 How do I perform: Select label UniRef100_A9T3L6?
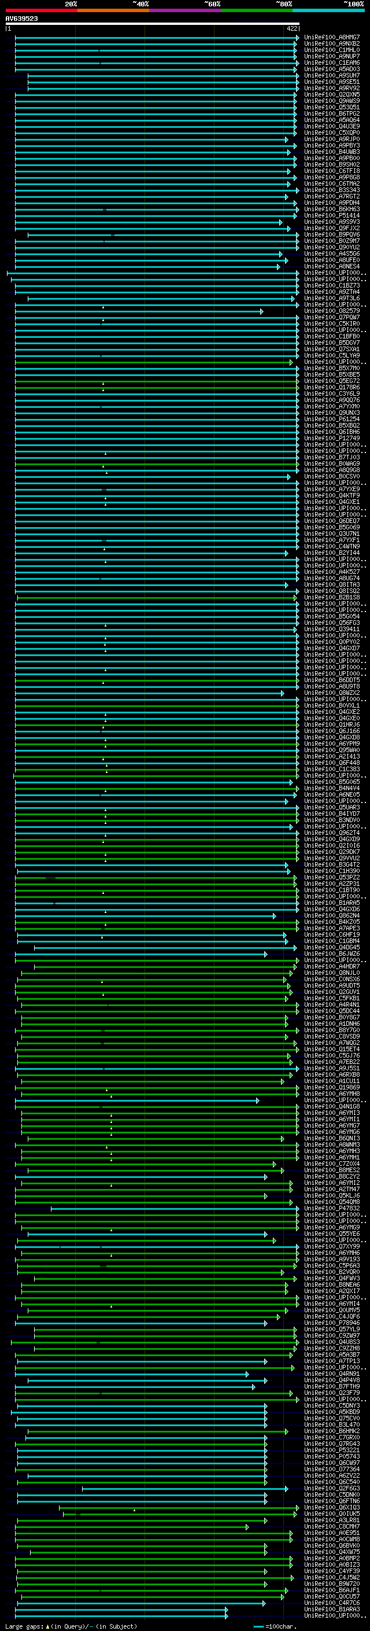332,298
